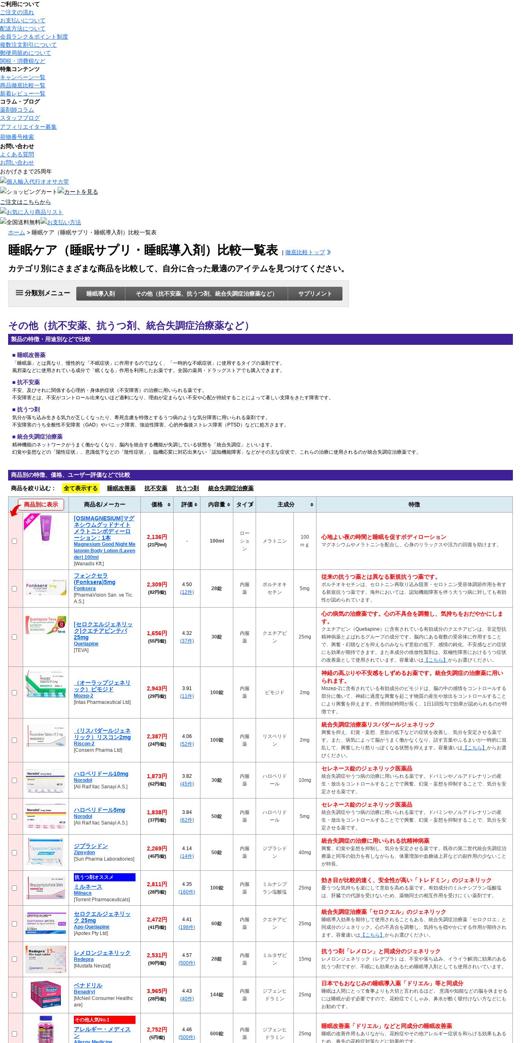Open the 分類別メニュー hamburger menu
This screenshot has width=521, height=1043.
coord(43,293)
